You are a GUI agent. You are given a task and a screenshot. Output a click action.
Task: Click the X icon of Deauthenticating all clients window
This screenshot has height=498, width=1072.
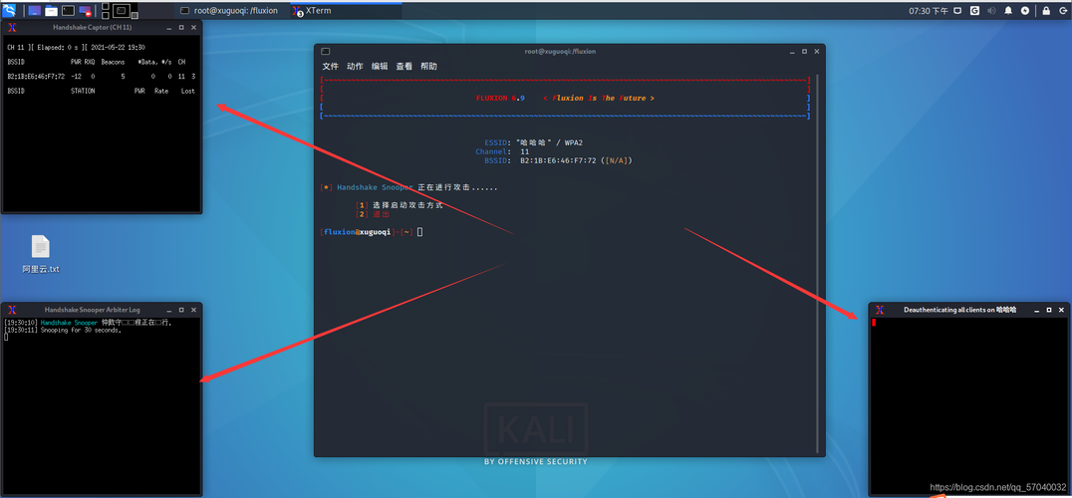coord(880,310)
